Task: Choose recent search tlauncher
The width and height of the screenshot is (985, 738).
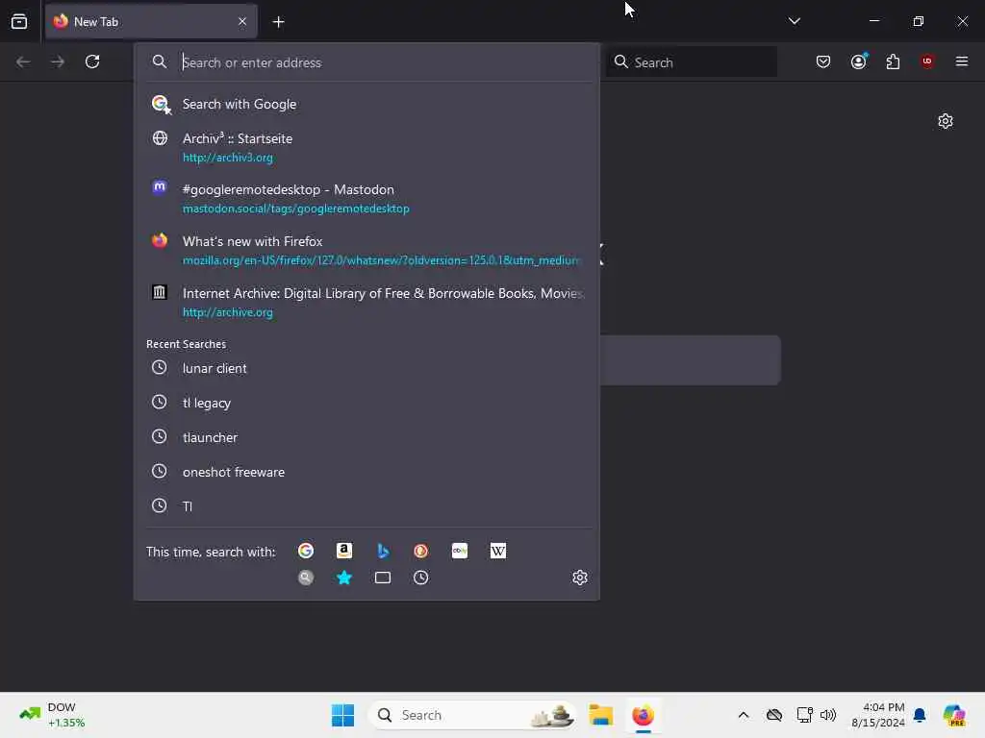Action: pyautogui.click(x=366, y=437)
